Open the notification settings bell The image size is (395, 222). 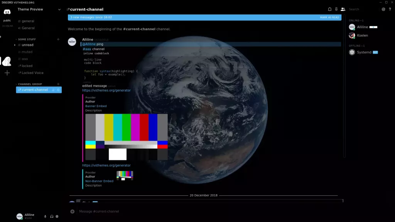click(330, 9)
